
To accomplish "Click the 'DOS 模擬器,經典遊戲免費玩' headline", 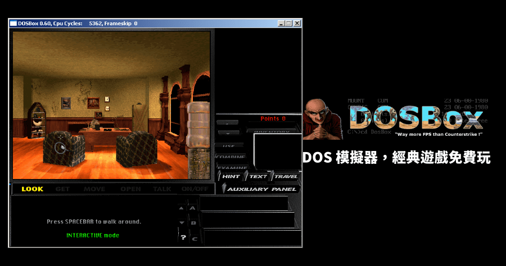I will pyautogui.click(x=396, y=158).
